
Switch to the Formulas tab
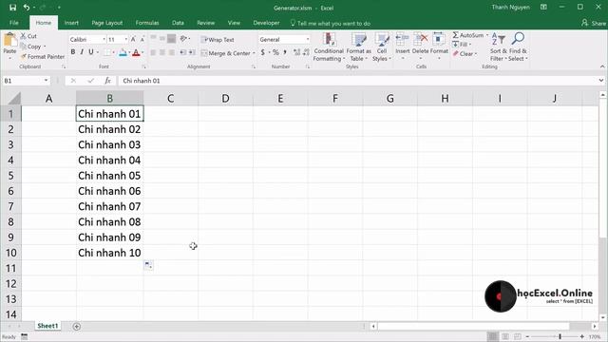click(147, 23)
